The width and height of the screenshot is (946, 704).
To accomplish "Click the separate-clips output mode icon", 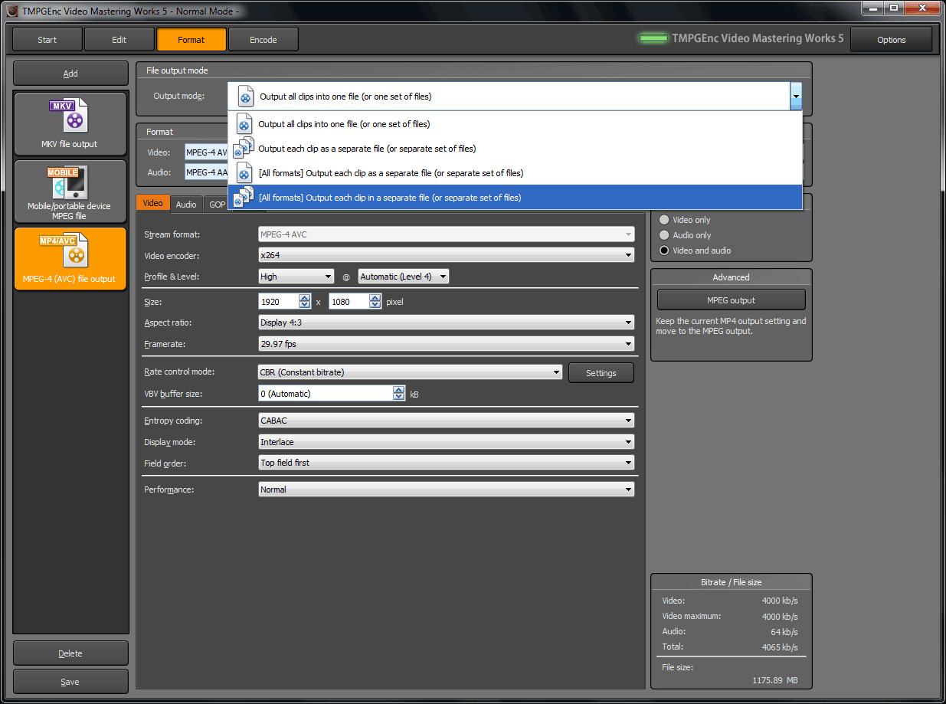I will [244, 148].
